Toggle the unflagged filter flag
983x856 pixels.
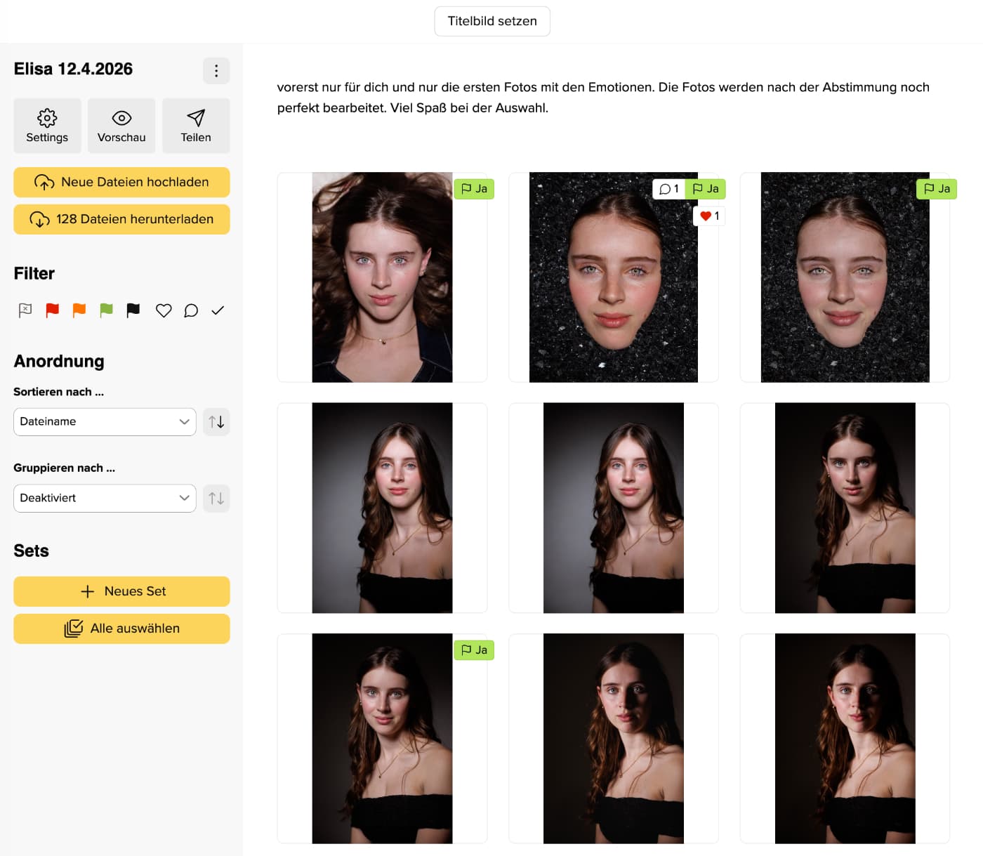[x=25, y=310]
